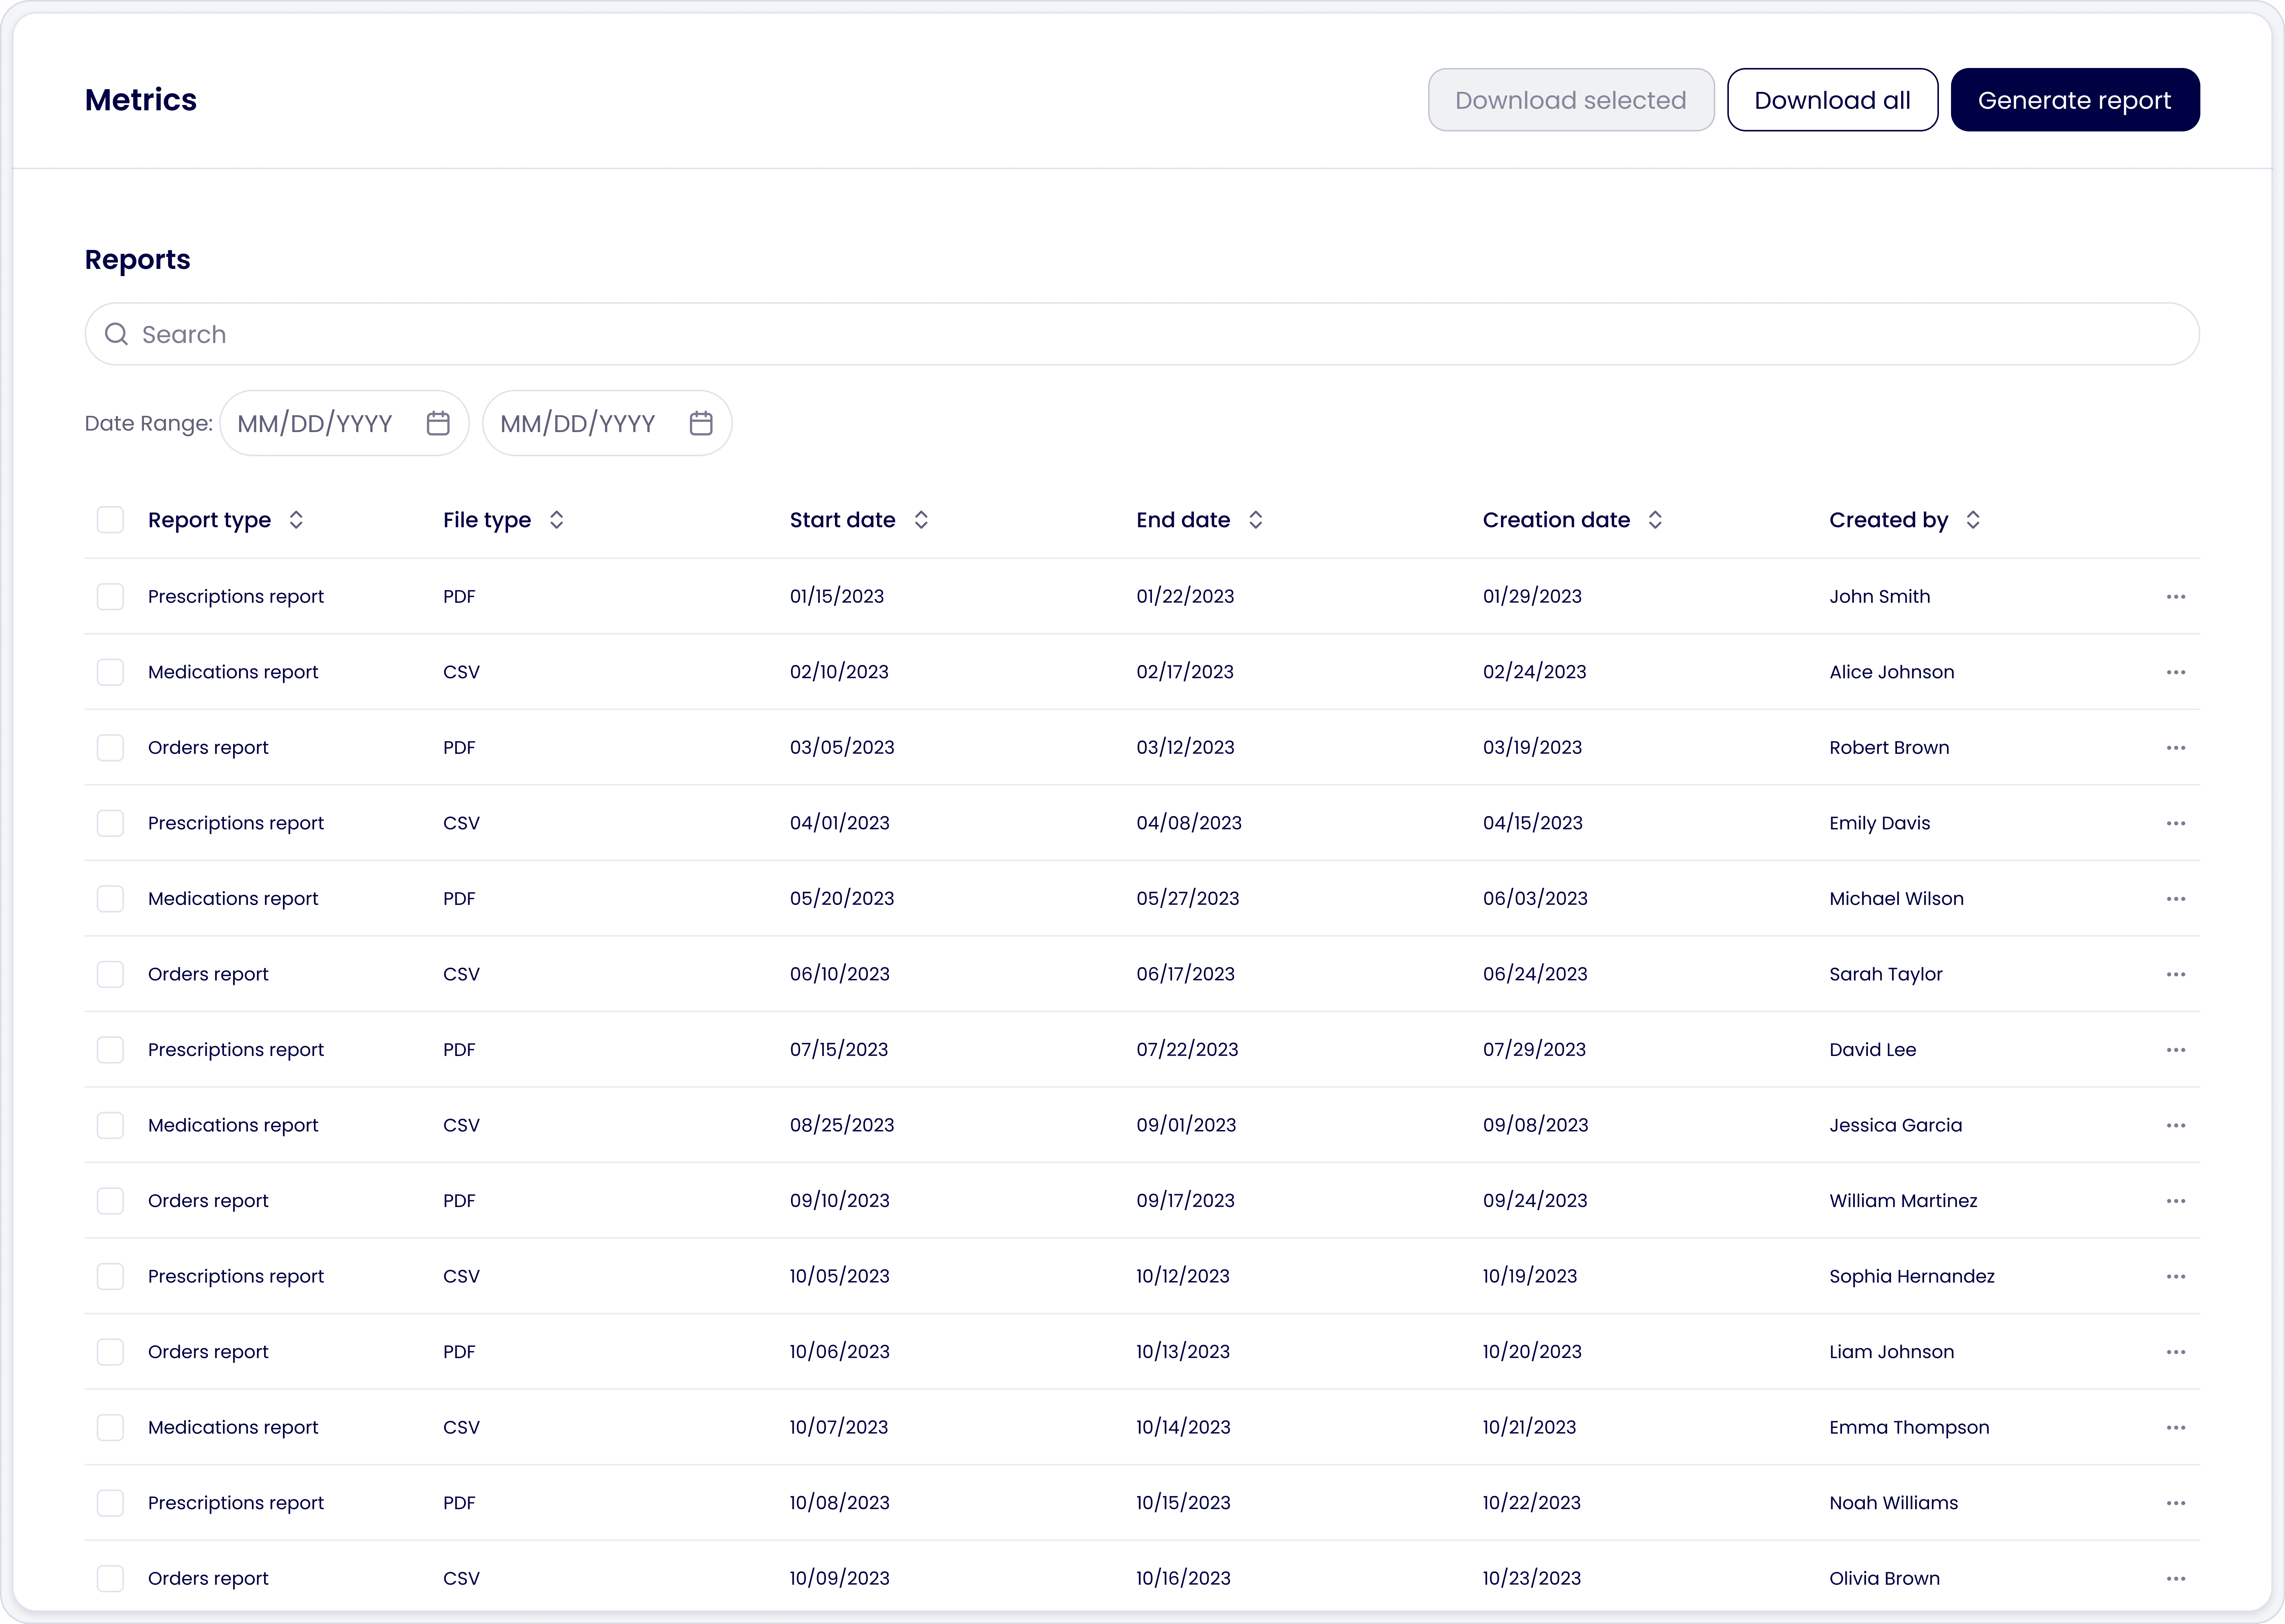Viewport: 2285px width, 1624px height.
Task: Open more options for Liam Johnson's row
Action: pyautogui.click(x=2176, y=1352)
